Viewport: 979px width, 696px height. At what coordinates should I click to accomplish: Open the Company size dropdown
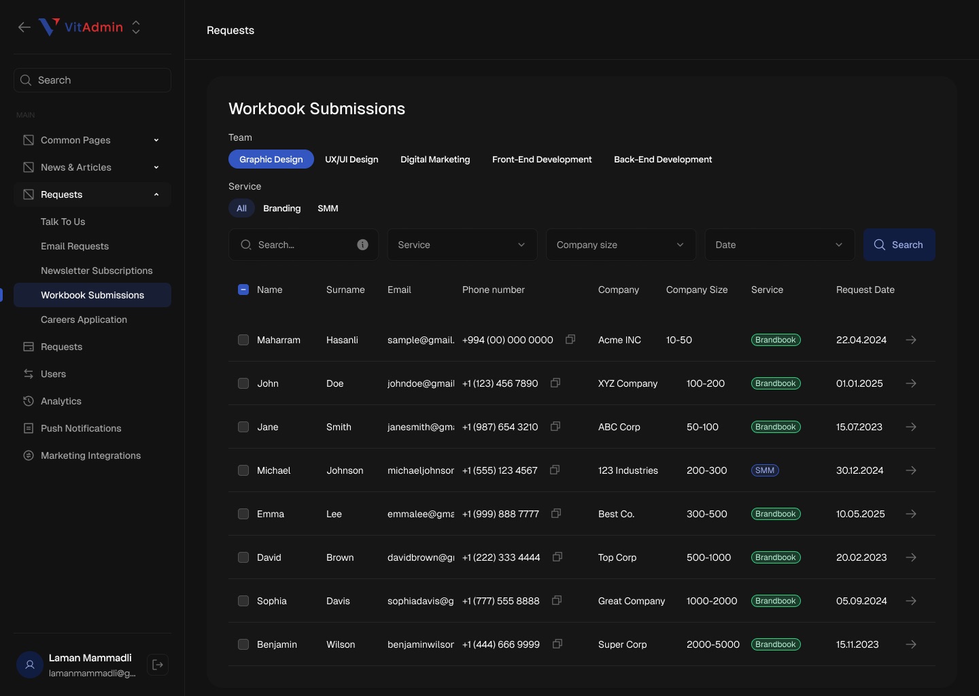coord(621,245)
